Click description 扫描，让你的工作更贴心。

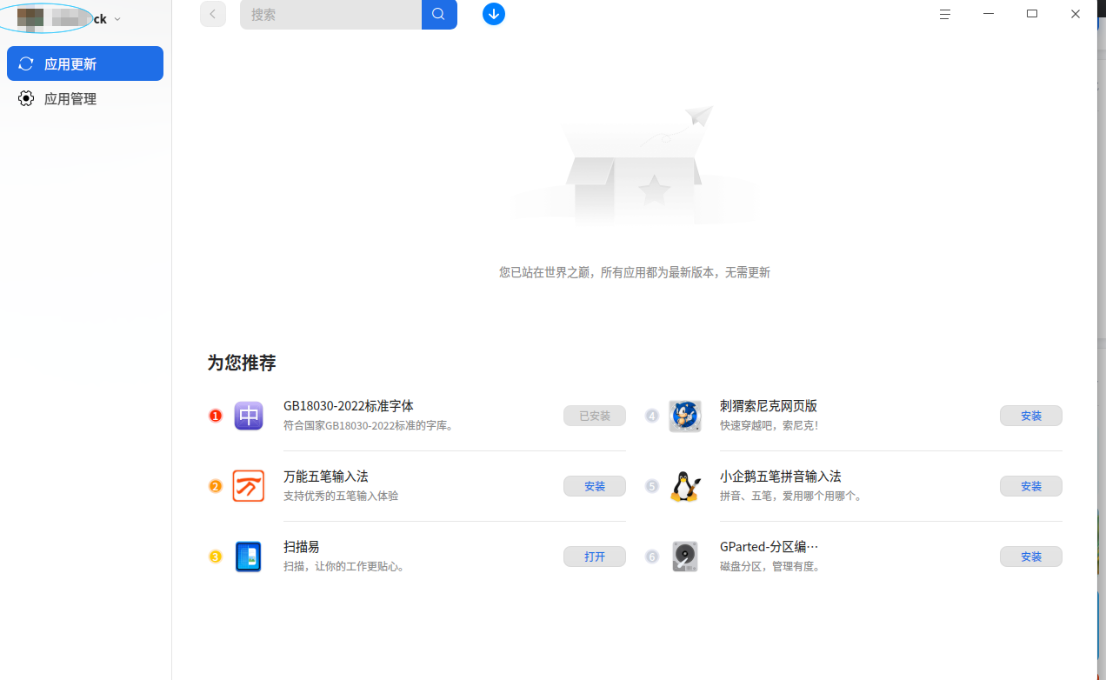click(345, 567)
